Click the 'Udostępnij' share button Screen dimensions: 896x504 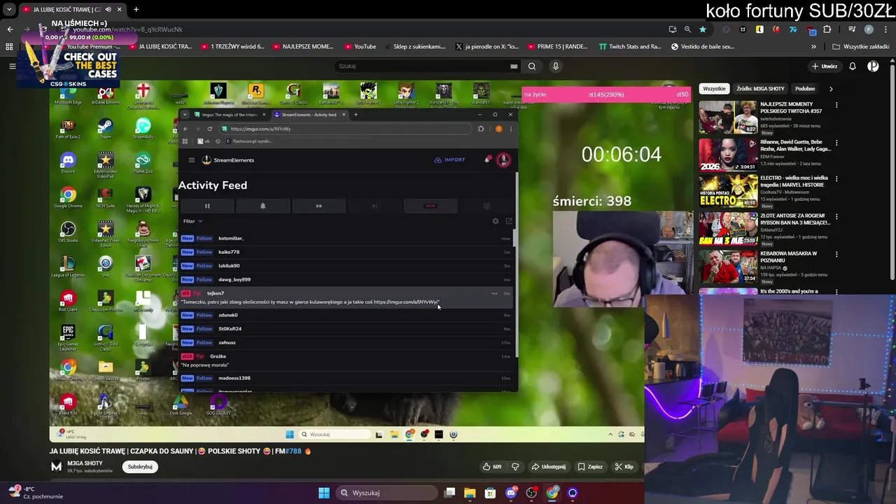pos(548,467)
